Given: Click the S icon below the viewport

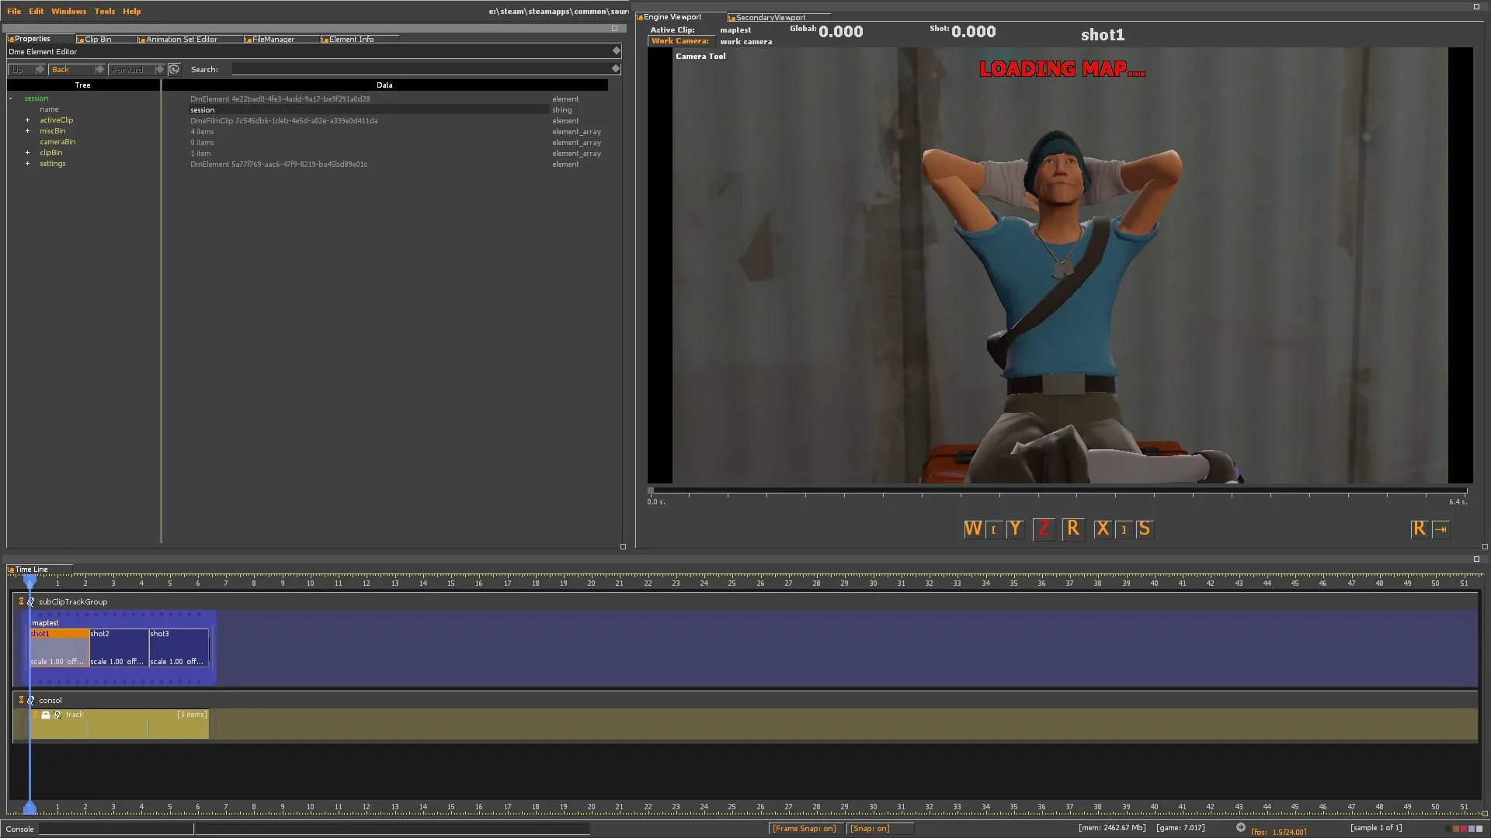Looking at the screenshot, I should pos(1144,529).
